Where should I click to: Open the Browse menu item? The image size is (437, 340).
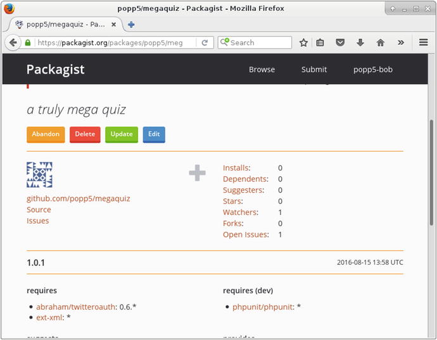click(262, 70)
